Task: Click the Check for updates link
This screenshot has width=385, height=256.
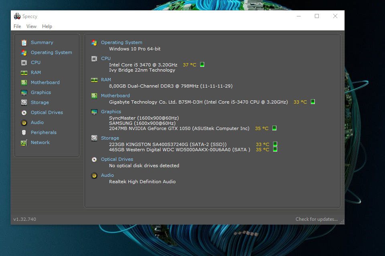Action: [x=316, y=219]
